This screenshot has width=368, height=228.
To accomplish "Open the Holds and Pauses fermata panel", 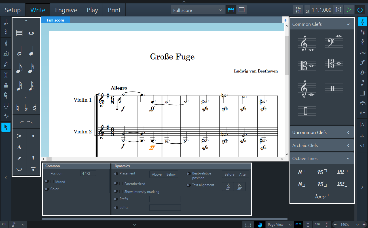I will point(362,103).
